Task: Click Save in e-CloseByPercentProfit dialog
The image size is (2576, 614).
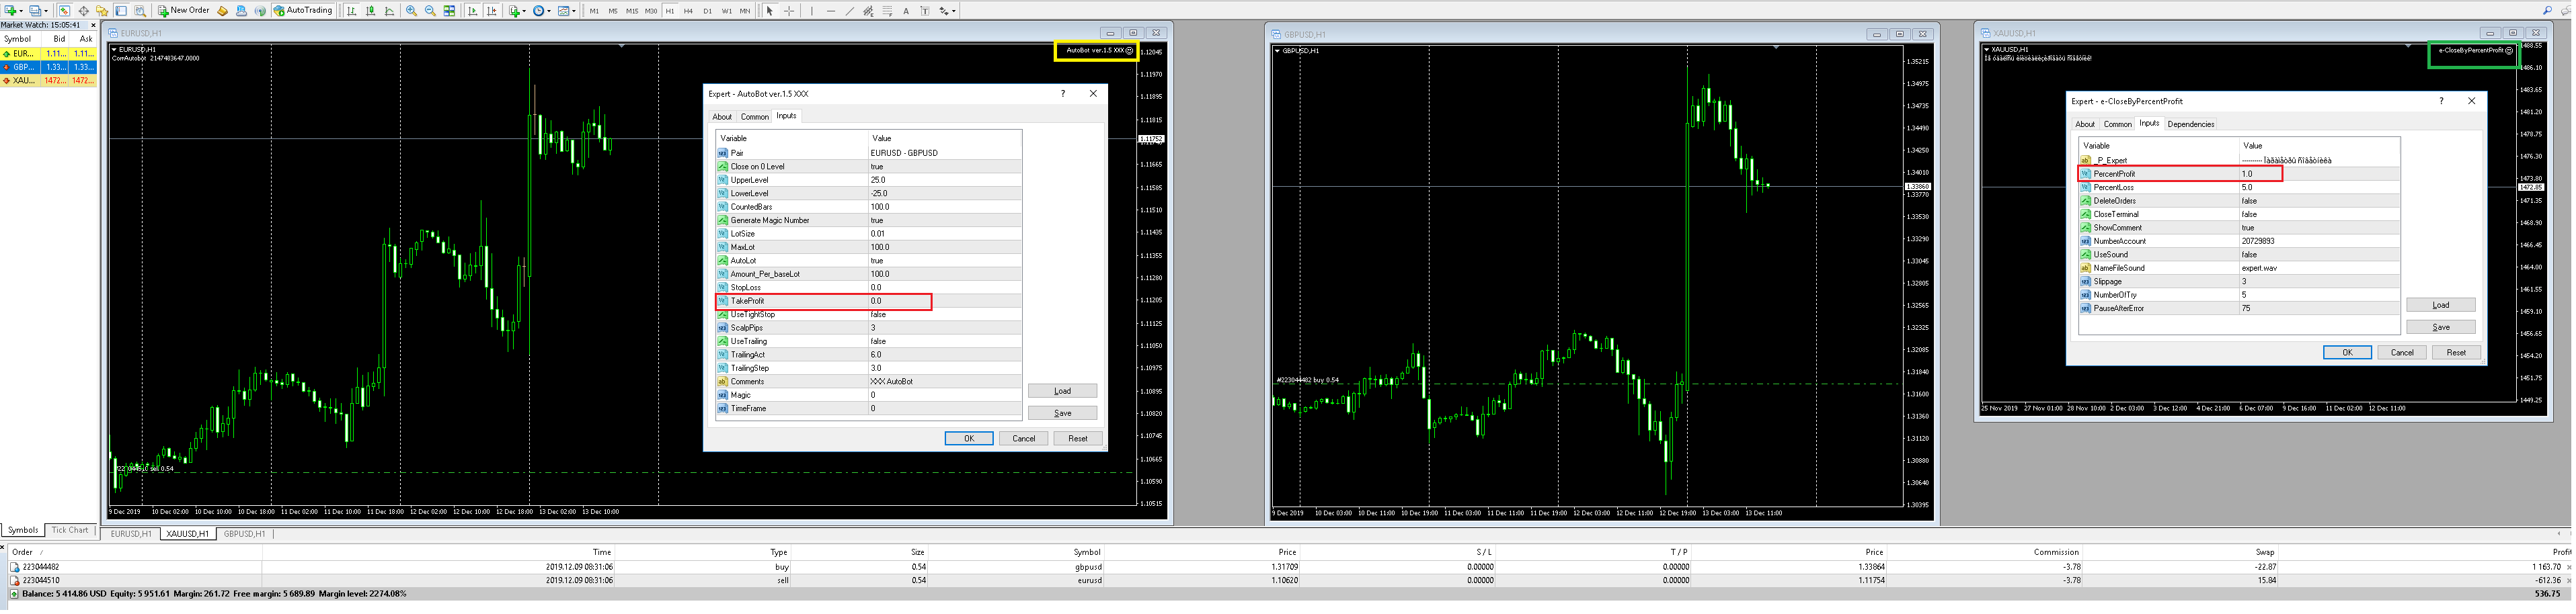Action: [x=2441, y=326]
